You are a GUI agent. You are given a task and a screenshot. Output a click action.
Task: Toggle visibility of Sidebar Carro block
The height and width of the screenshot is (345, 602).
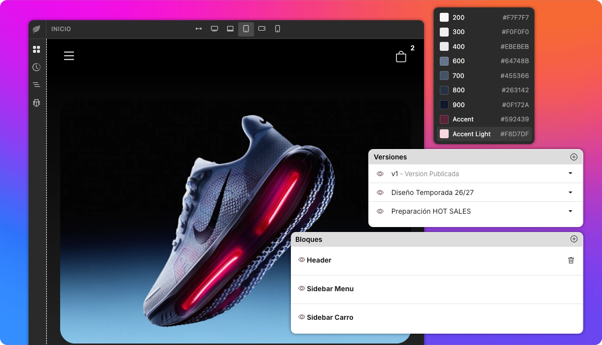[302, 317]
